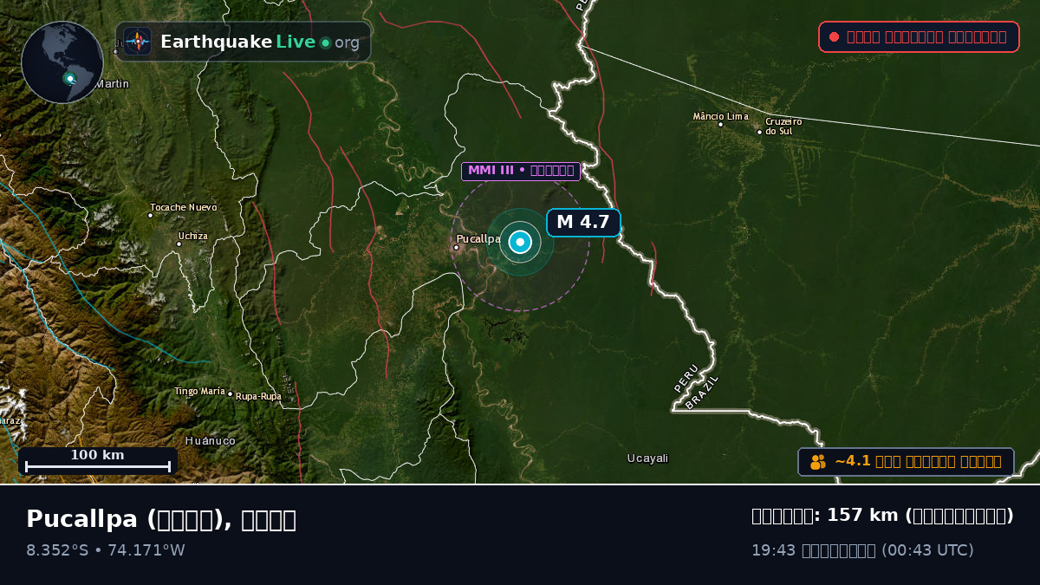Click the Martin map label near the globe

(112, 84)
